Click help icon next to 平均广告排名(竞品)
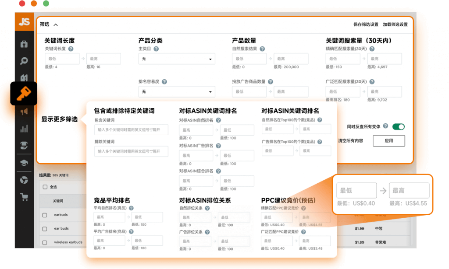 [131, 231]
